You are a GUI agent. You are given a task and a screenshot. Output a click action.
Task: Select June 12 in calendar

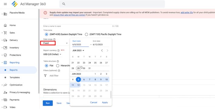point(78,85)
